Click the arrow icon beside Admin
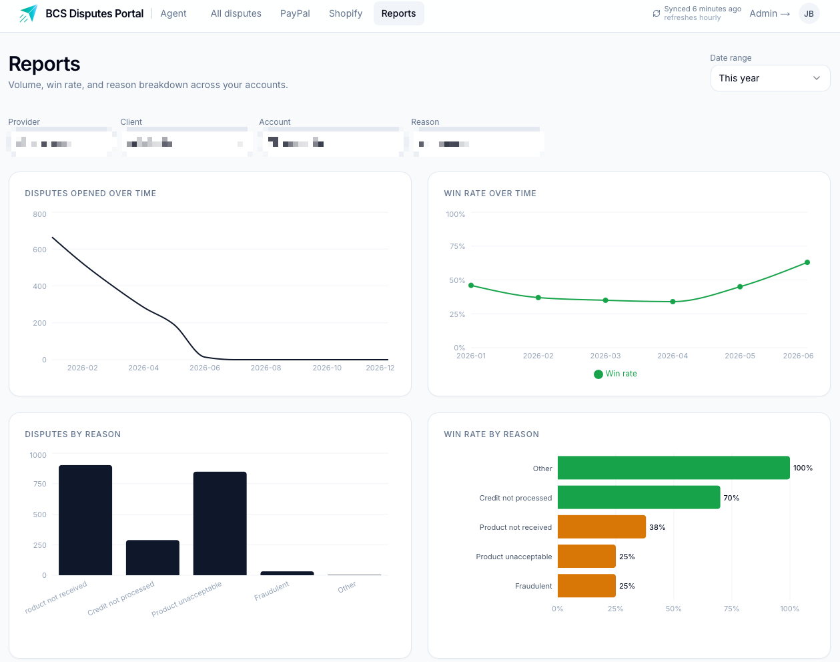Viewport: 840px width, 662px height. tap(785, 13)
